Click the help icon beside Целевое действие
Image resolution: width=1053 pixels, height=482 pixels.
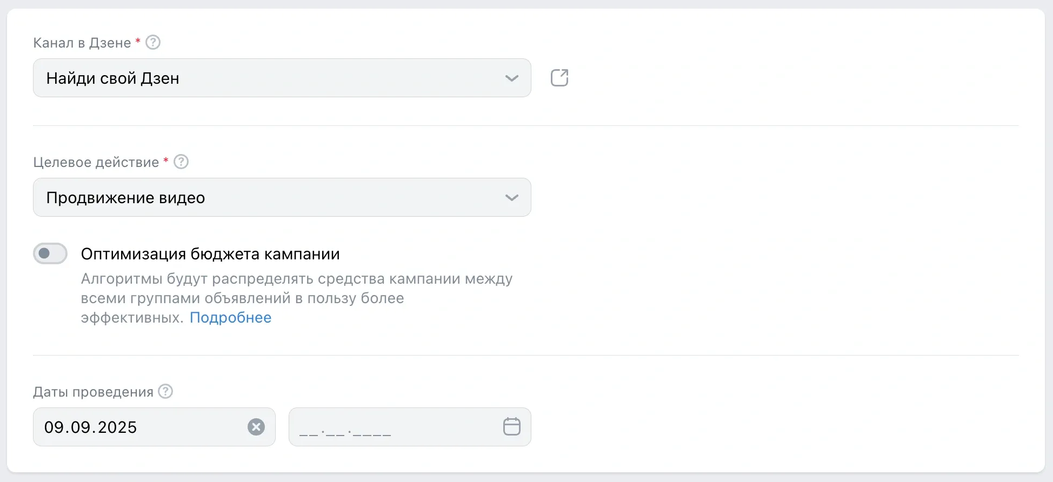(181, 162)
